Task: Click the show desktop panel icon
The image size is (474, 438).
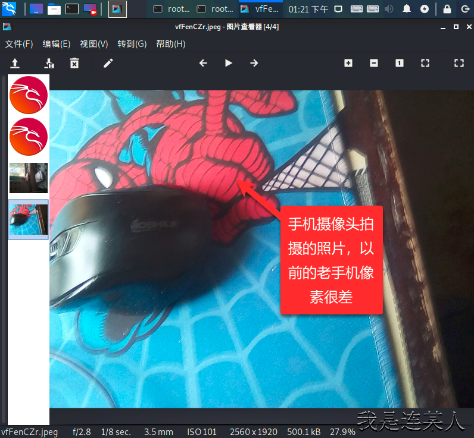Action: (x=36, y=9)
